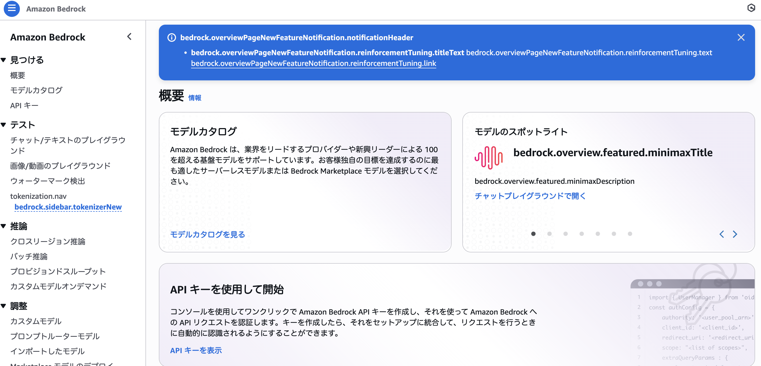Show API keys via API キーを表示

click(x=196, y=350)
